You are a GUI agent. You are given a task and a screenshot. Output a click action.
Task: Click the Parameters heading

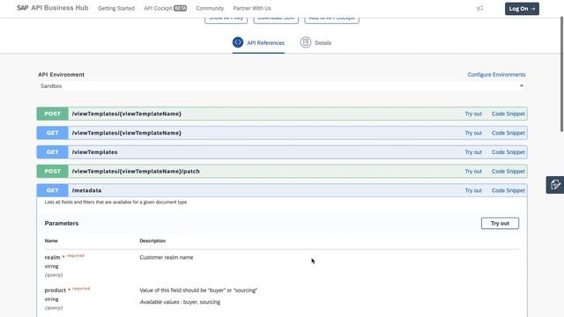pos(62,223)
